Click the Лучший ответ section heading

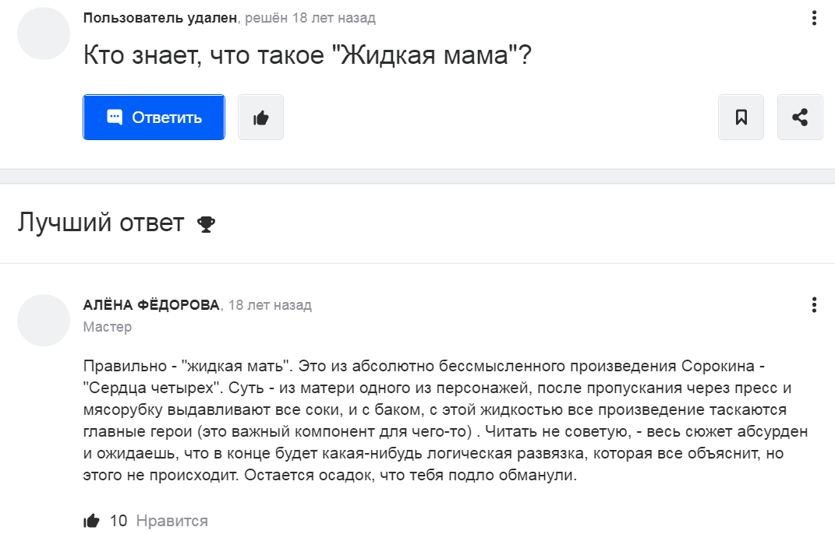pos(101,223)
